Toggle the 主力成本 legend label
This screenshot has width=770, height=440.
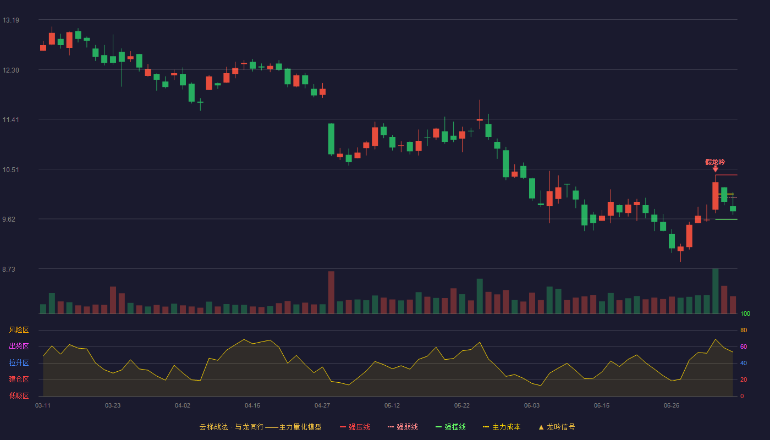tap(506, 427)
